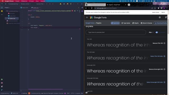
Task: Select styles.css in the project tree
Action: 12,18
